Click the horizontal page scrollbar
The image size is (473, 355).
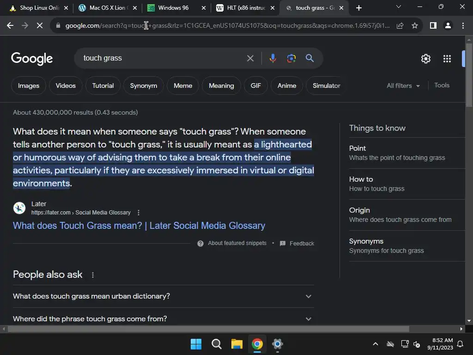(x=208, y=329)
